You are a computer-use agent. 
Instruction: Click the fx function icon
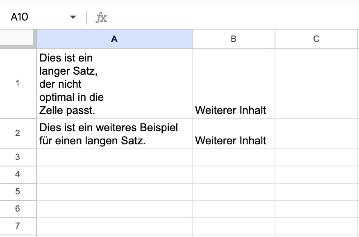(x=101, y=18)
